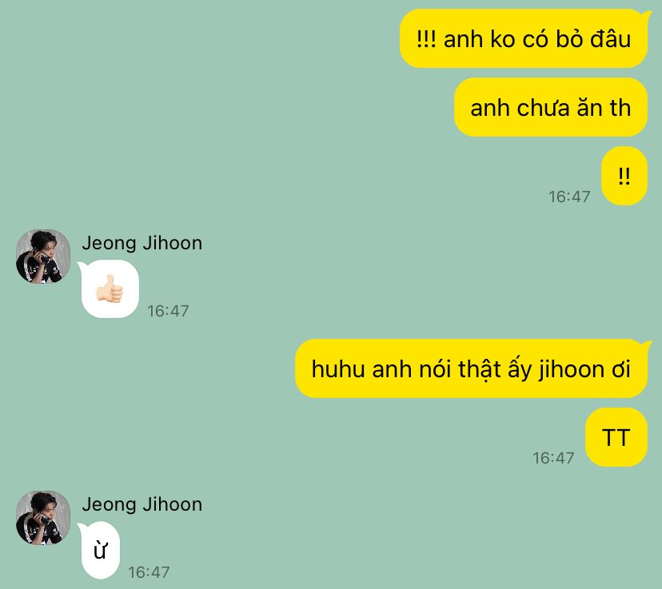Select 'huhu anh nói thật ấy jihoon ơi' message

(x=471, y=368)
